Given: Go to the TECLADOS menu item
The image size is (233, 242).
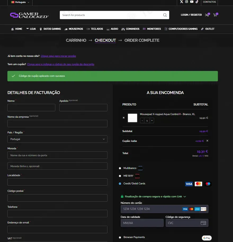Looking at the screenshot, I should (x=95, y=29).
